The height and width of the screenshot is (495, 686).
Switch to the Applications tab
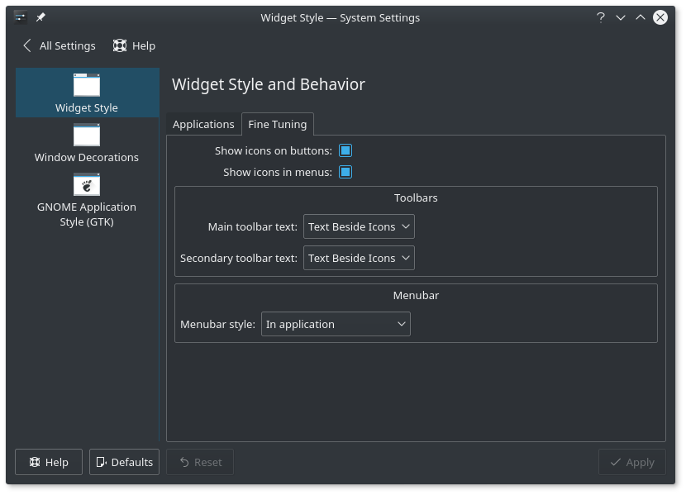pos(203,124)
